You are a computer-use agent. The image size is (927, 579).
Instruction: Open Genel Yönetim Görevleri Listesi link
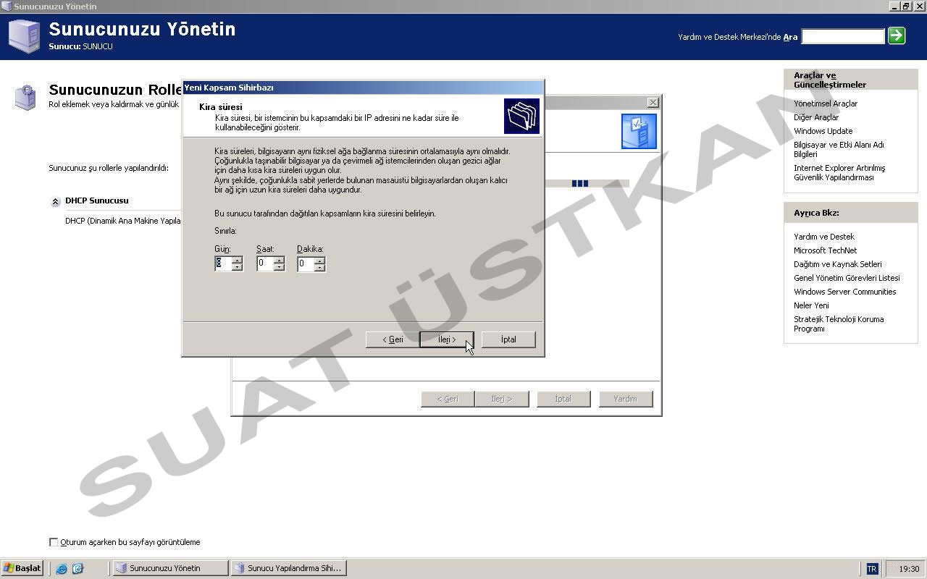(x=847, y=278)
